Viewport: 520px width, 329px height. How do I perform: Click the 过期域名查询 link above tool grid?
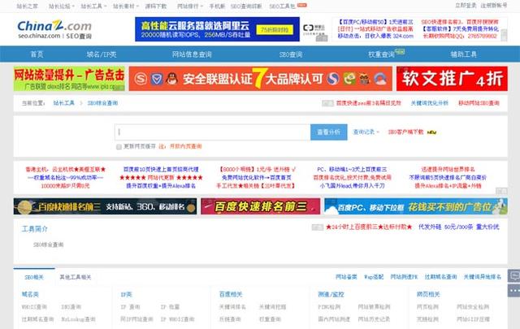point(440,277)
